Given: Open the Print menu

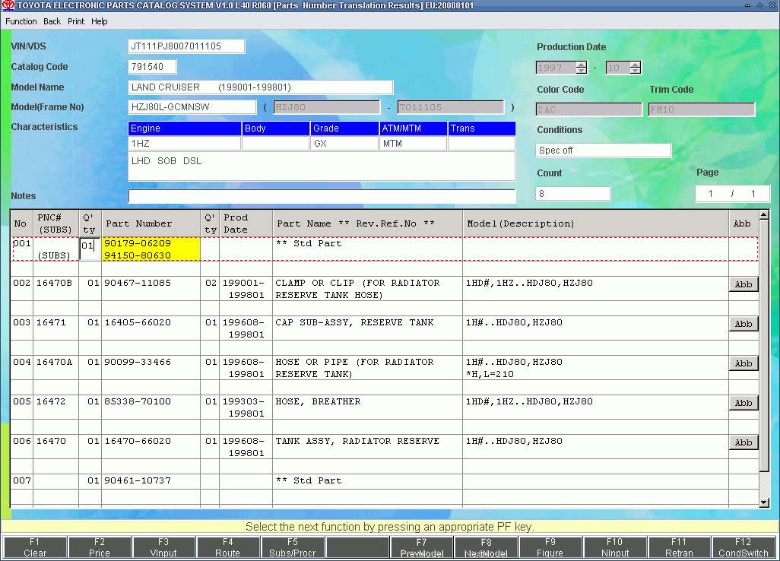Looking at the screenshot, I should (76, 21).
